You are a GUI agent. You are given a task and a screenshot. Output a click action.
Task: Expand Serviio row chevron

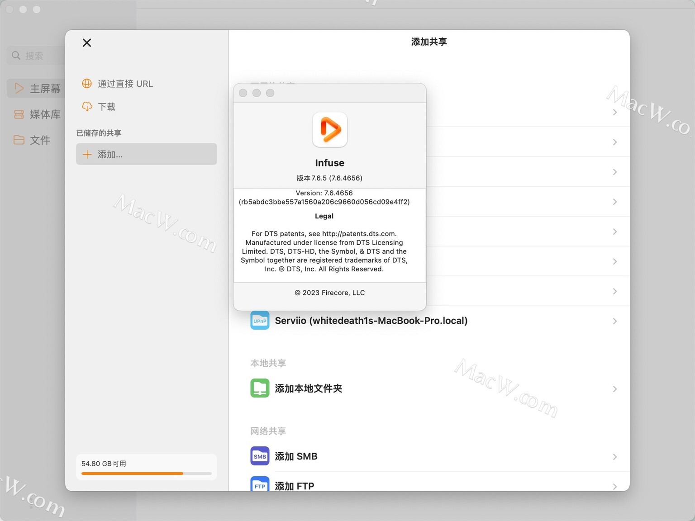click(614, 321)
